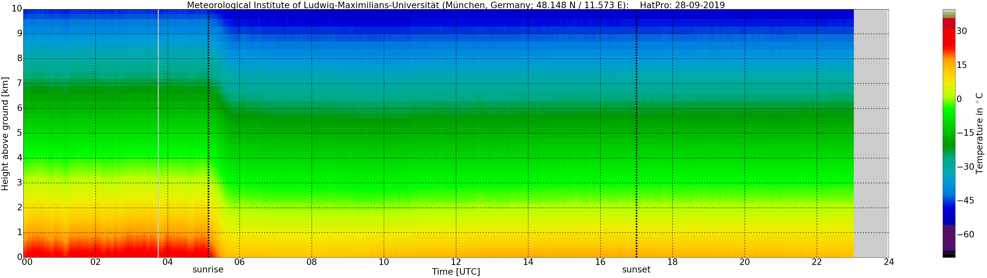Click the 'Height above ground [km]' axis label
Image resolution: width=987 pixels, height=278 pixels.
point(5,134)
